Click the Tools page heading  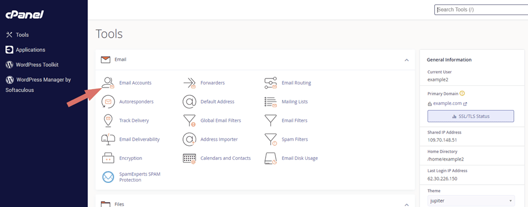tap(109, 34)
